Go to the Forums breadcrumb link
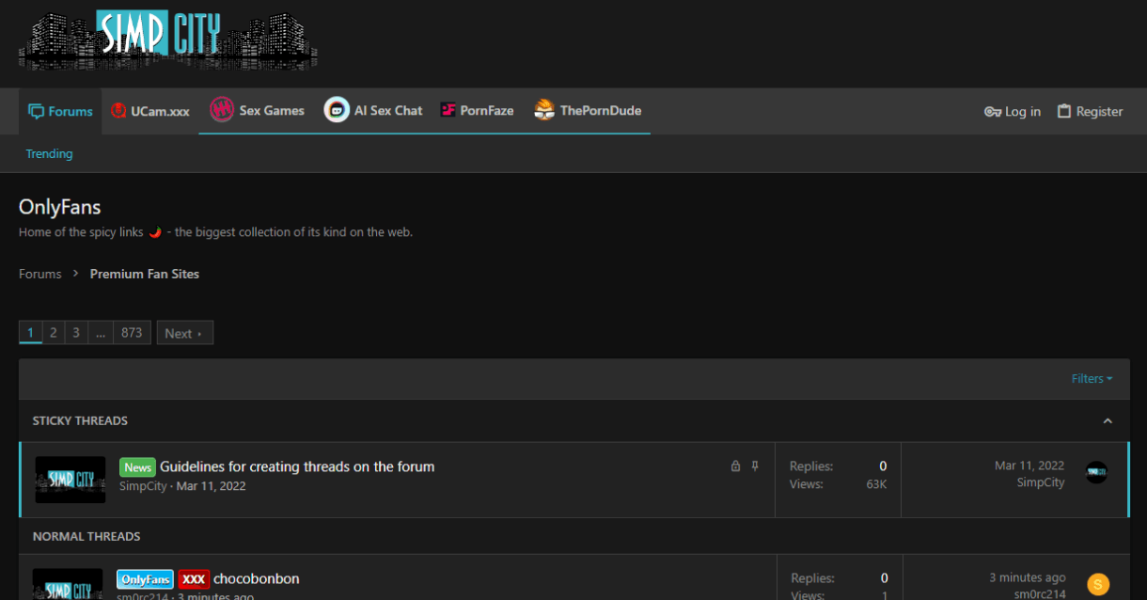 point(40,274)
